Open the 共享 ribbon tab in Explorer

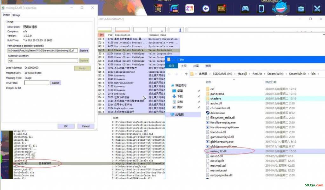(196, 66)
